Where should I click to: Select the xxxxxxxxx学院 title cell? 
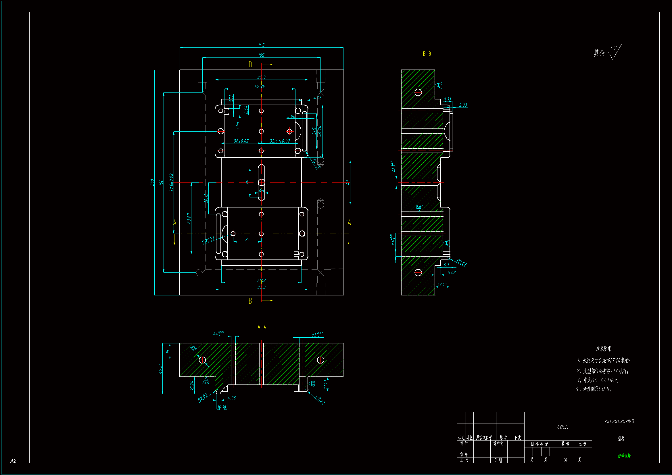619,421
